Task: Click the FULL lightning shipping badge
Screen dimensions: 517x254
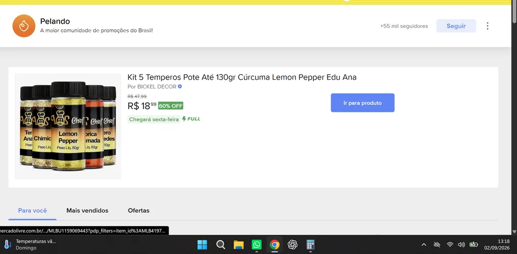Action: pyautogui.click(x=191, y=119)
